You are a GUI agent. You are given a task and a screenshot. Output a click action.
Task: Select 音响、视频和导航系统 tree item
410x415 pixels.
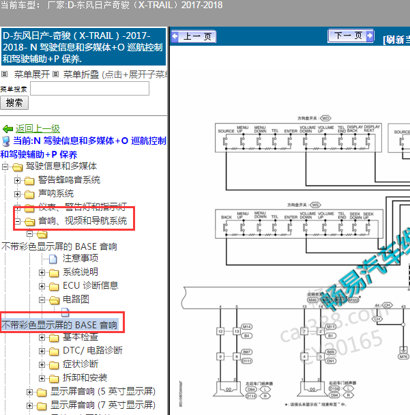(x=83, y=220)
